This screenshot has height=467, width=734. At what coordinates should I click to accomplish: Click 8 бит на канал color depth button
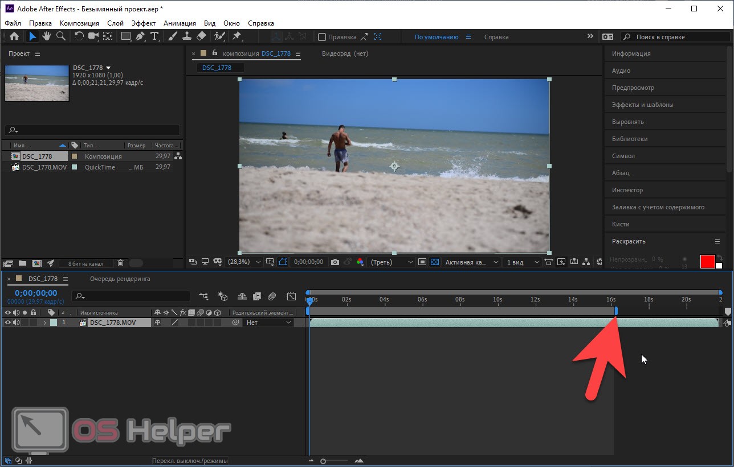tap(85, 263)
